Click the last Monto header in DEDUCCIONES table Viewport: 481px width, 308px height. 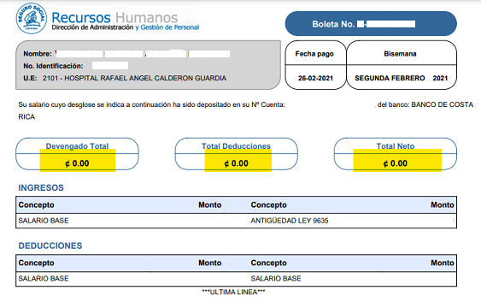click(x=443, y=263)
